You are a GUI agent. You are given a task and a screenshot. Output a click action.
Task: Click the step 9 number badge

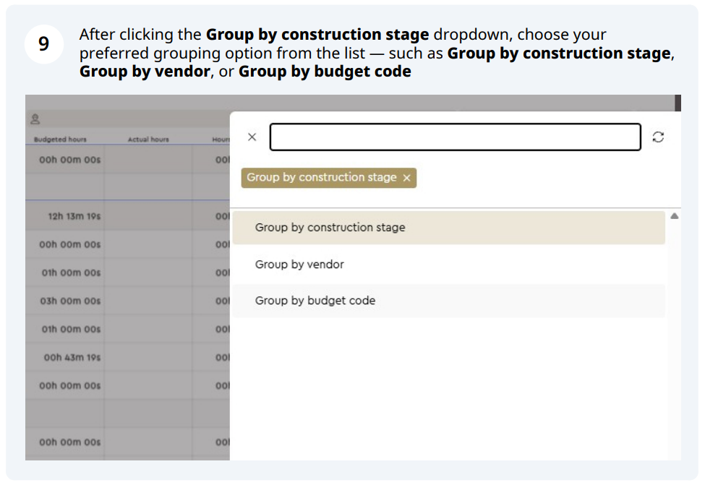tap(43, 44)
